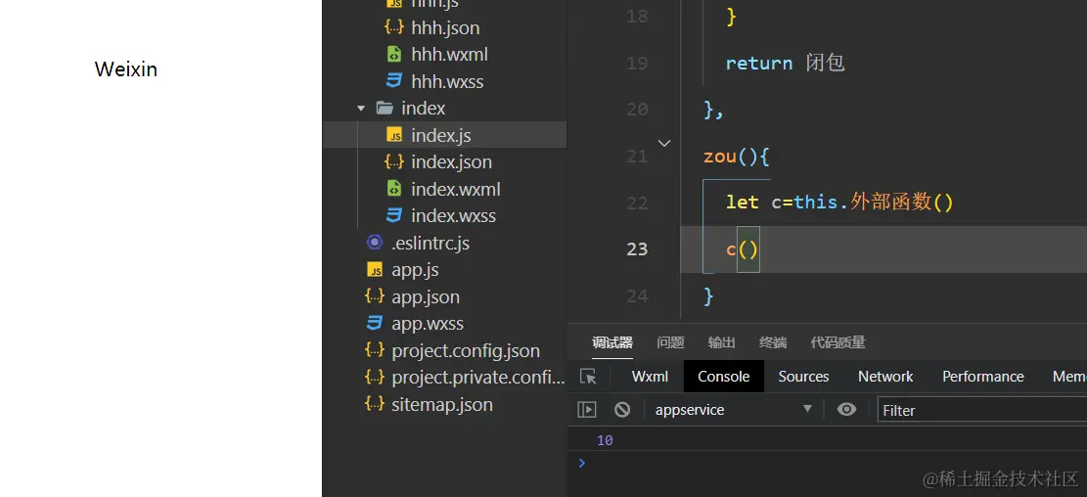Open project.config.json in the file tree
1087x497 pixels.
click(x=465, y=350)
